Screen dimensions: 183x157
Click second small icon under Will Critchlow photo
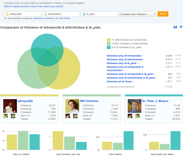(x=75, y=116)
